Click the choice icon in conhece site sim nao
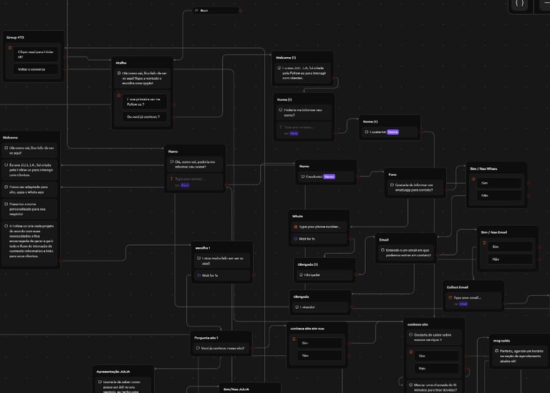The width and height of the screenshot is (550, 393). click(x=294, y=339)
